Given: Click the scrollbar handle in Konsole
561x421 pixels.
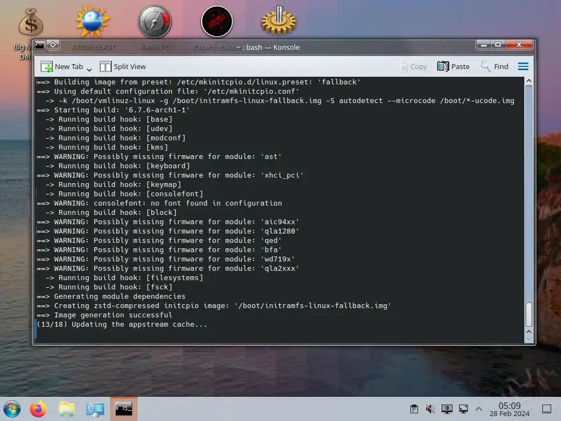Looking at the screenshot, I should click(529, 314).
